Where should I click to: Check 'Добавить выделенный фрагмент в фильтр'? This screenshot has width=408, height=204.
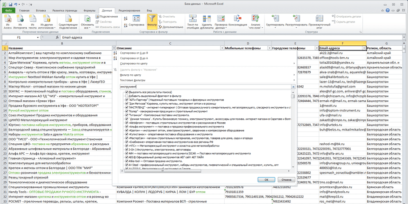127,96
